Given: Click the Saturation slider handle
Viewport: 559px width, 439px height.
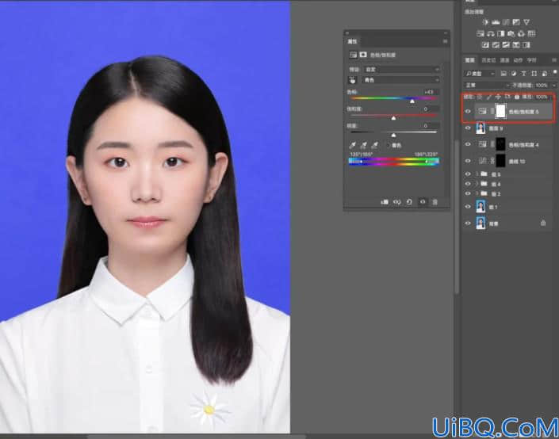Looking at the screenshot, I should point(393,118).
